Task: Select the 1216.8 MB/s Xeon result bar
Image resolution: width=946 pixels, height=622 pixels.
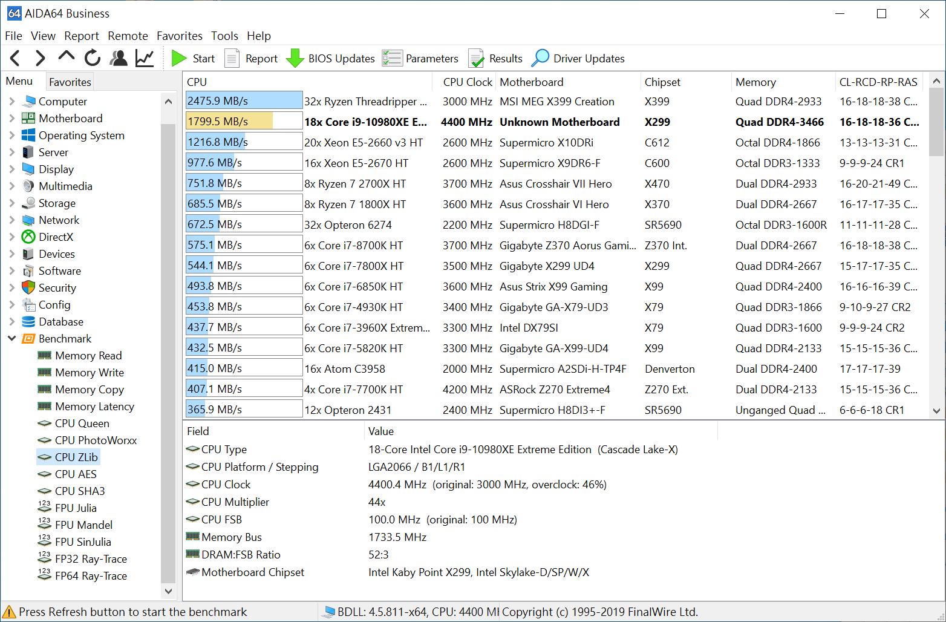Action: [x=244, y=142]
